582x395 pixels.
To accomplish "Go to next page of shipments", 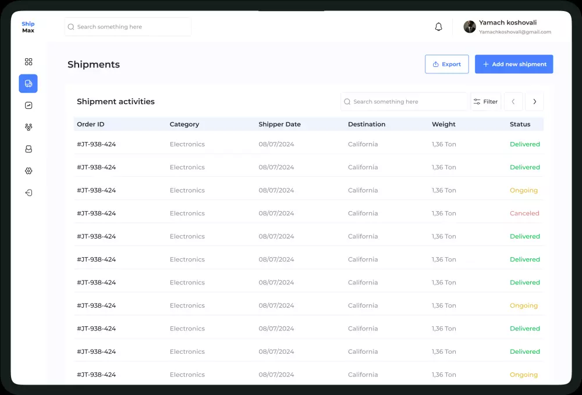I will coord(534,102).
